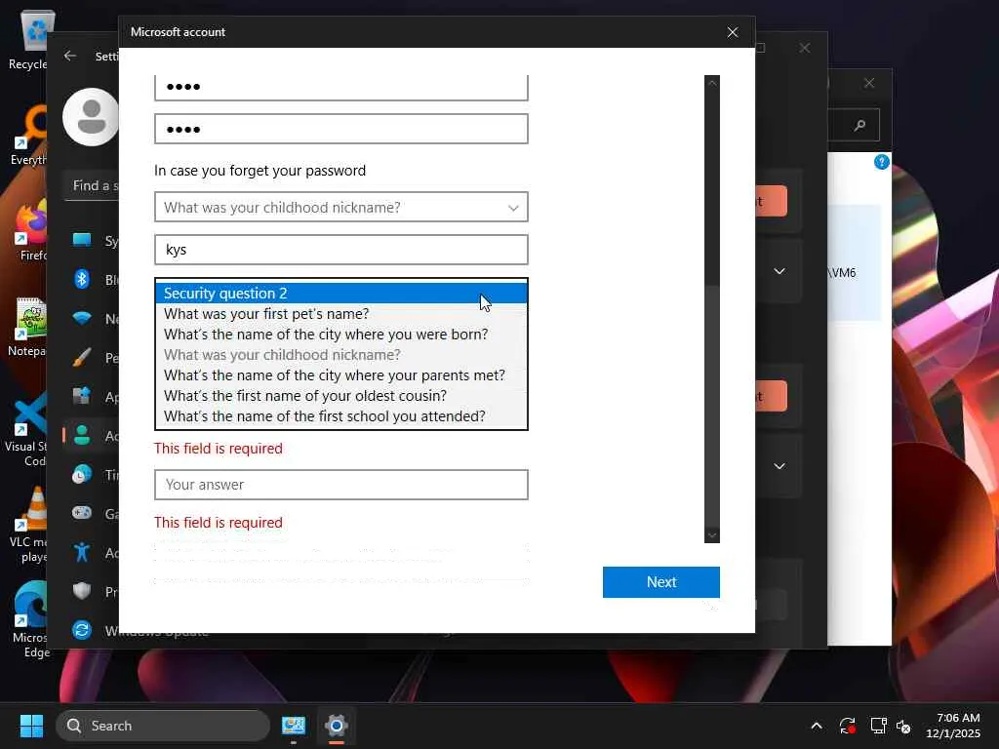Open the Notepad++ desktop shortcut
The width and height of the screenshot is (999, 749).
click(x=27, y=328)
